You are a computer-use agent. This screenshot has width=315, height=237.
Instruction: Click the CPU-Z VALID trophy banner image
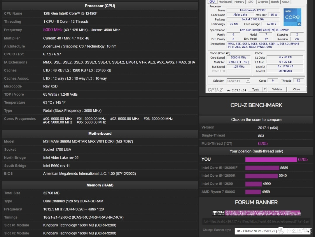click(256, 213)
